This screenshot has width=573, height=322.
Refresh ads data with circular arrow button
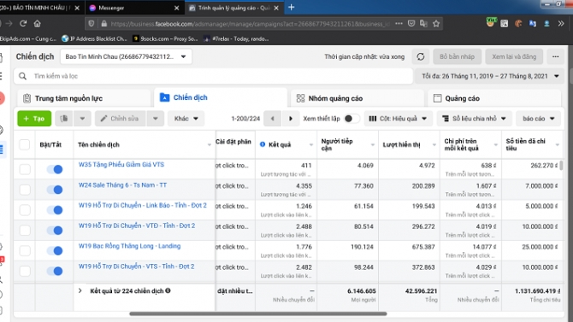point(421,56)
